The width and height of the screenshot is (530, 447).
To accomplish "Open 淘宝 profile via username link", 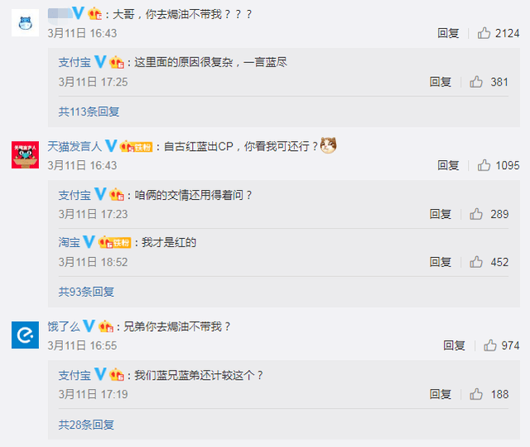I will point(70,242).
